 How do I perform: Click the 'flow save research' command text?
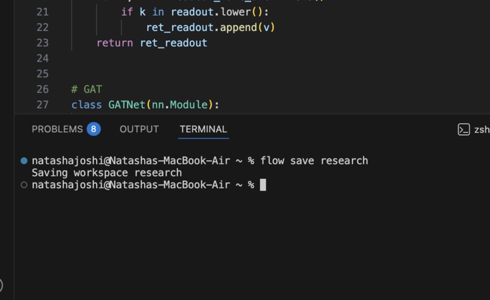(x=314, y=161)
